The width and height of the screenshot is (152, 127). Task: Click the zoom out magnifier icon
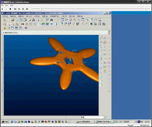pos(79,20)
